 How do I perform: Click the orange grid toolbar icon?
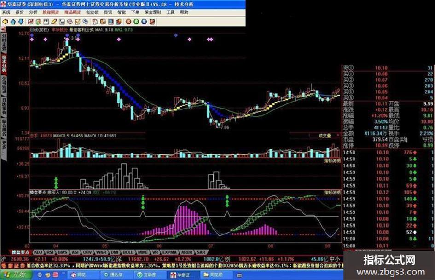coord(103,22)
